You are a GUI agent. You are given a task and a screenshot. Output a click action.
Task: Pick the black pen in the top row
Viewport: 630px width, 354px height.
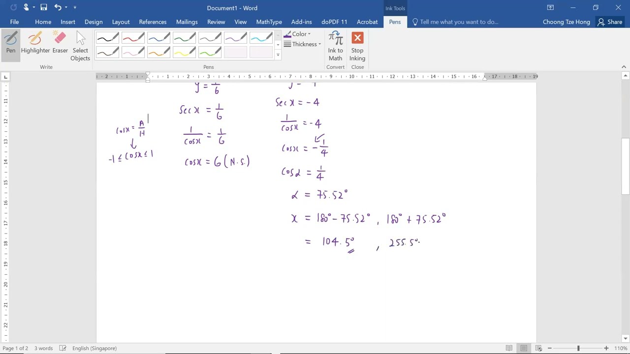[x=107, y=38]
